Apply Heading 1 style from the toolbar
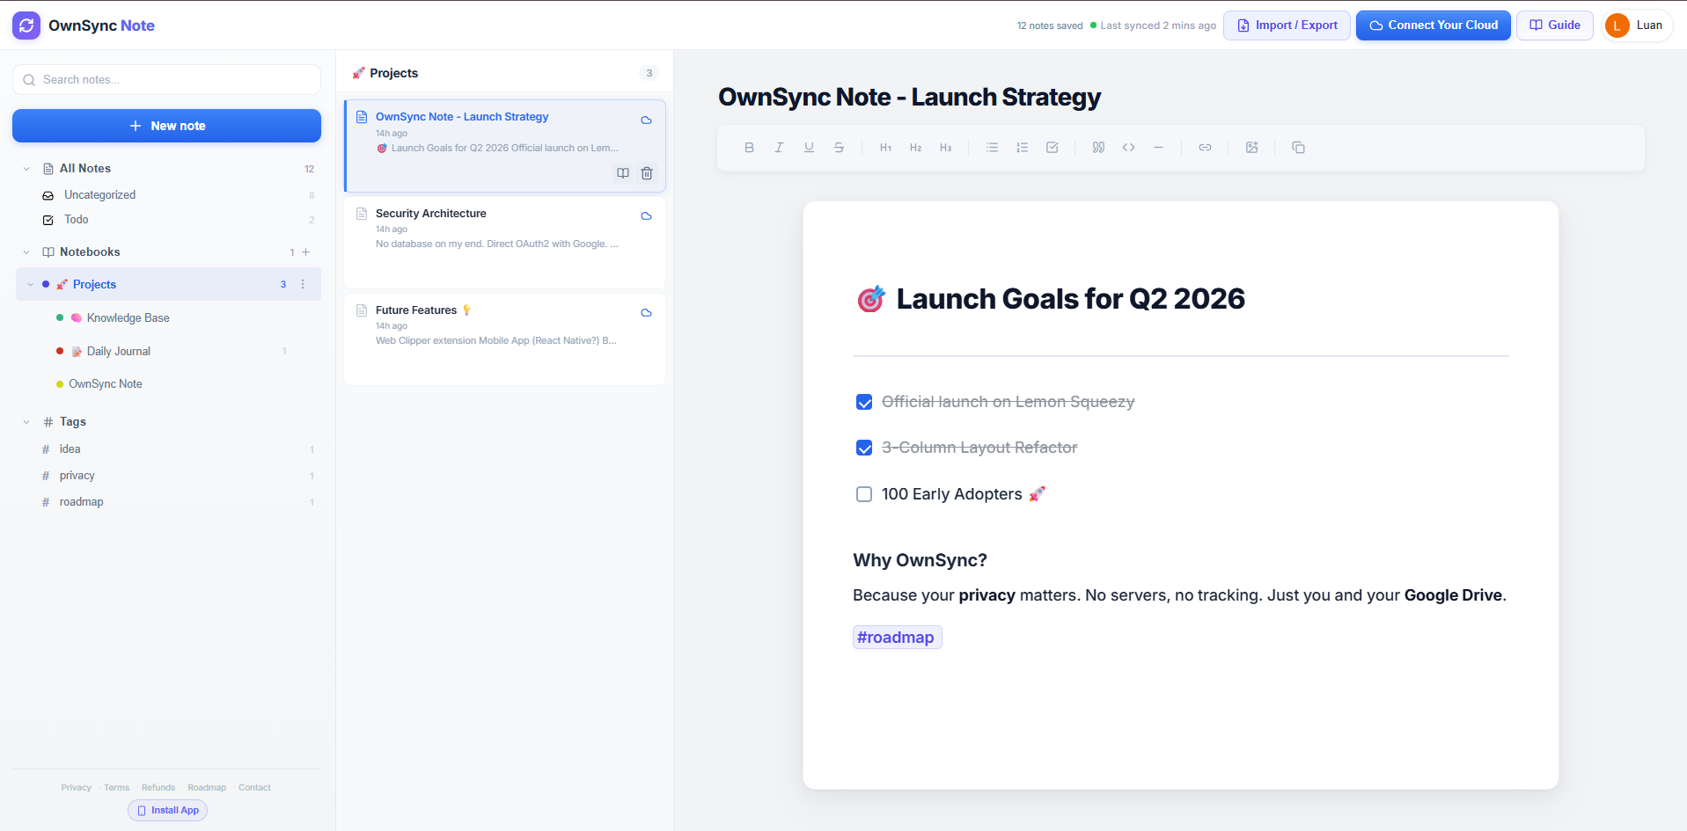1687x831 pixels. [x=885, y=147]
